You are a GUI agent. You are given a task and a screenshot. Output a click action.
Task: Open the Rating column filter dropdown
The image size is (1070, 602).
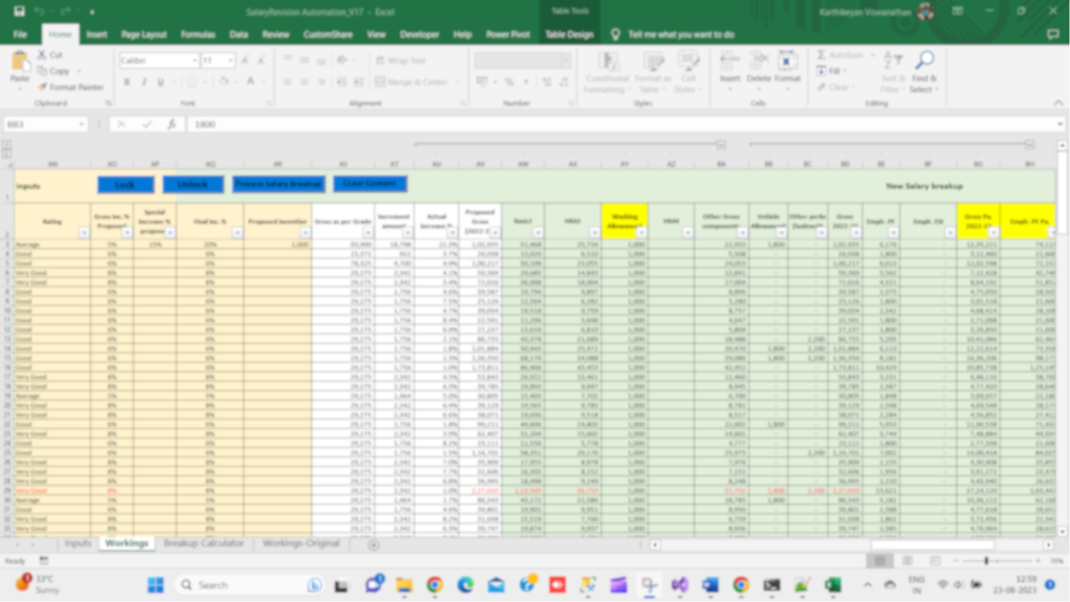tap(84, 232)
